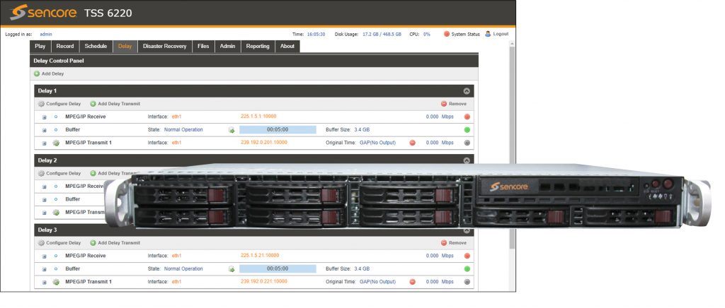
Task: Expand the Delay 3 Buffer row details
Action: [x=44, y=269]
